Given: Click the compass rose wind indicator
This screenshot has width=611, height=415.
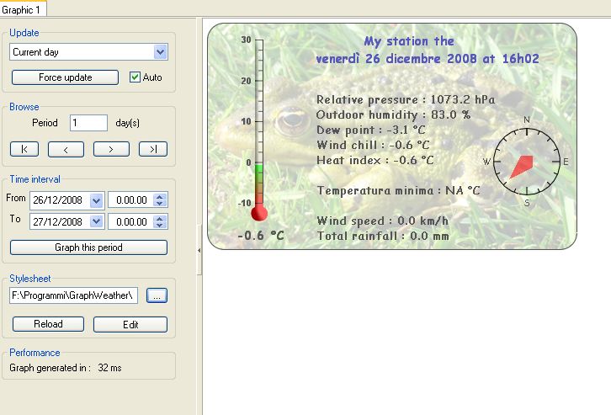Looking at the screenshot, I should click(527, 161).
